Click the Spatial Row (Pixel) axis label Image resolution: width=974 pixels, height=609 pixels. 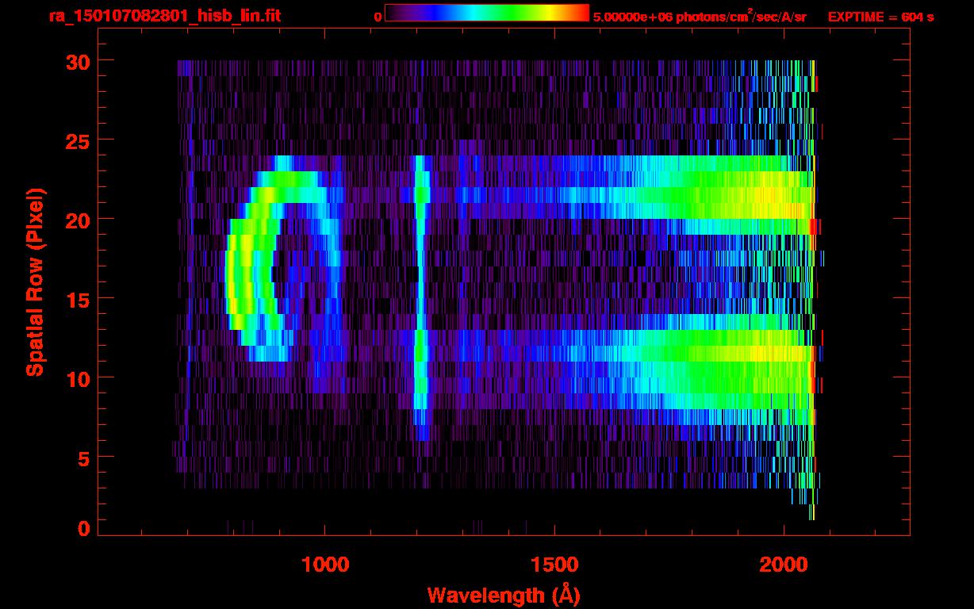click(34, 282)
